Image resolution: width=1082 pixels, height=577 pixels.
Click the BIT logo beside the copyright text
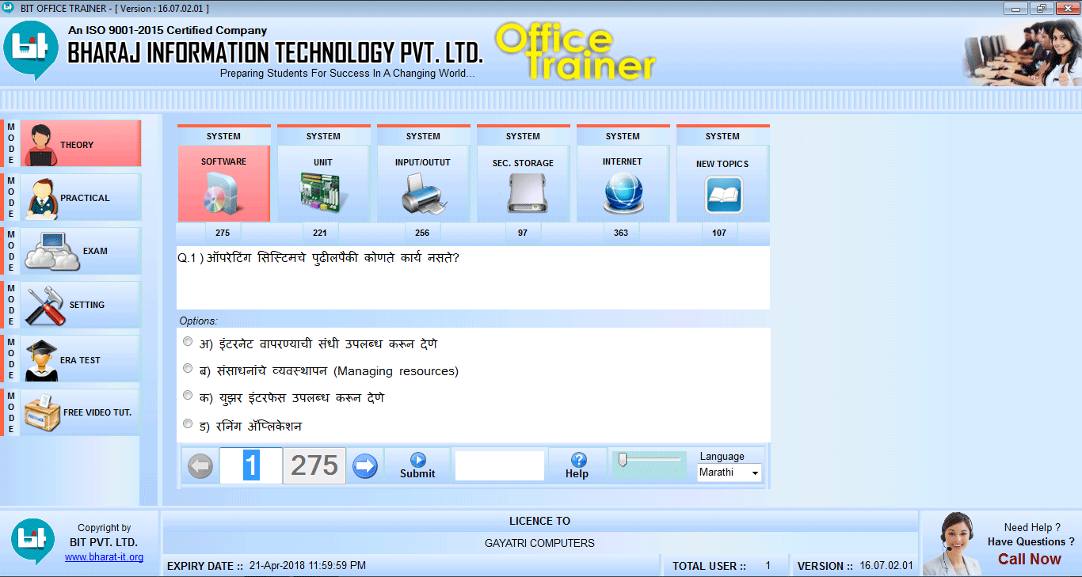pos(32,541)
